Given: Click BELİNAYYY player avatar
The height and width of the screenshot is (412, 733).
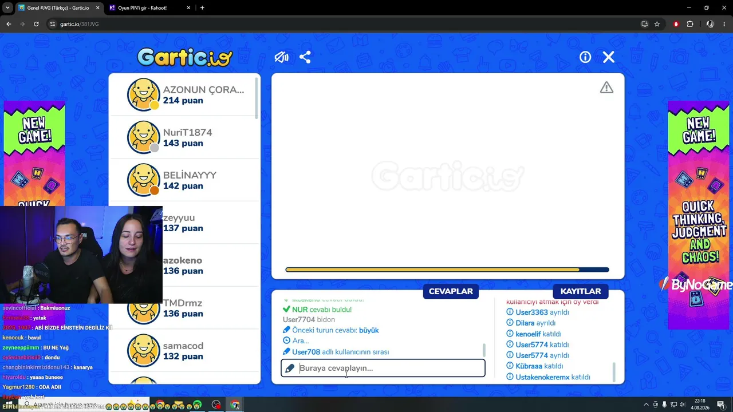Looking at the screenshot, I should coord(143,180).
